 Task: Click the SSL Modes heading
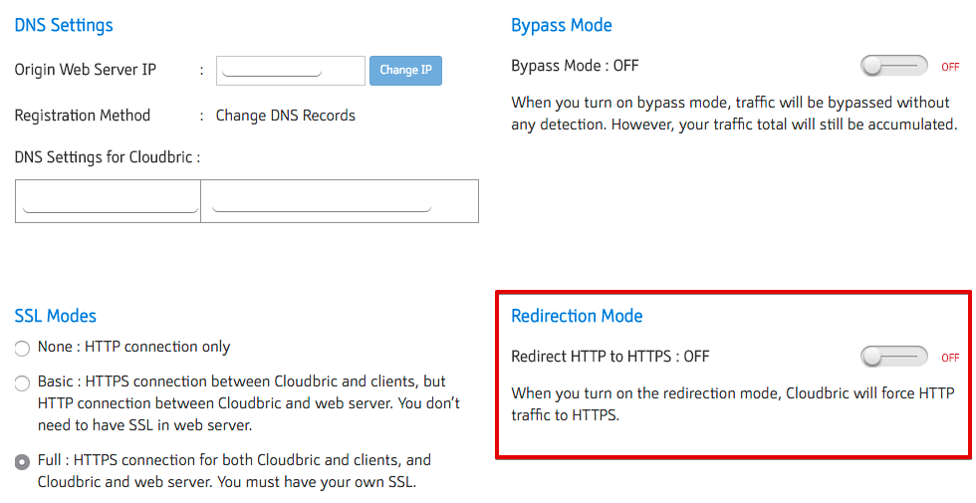[x=56, y=316]
